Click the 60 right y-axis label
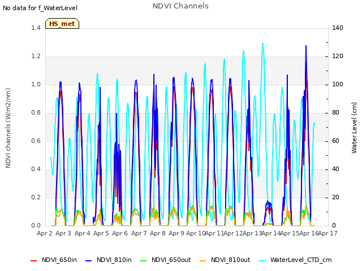 [335, 141]
